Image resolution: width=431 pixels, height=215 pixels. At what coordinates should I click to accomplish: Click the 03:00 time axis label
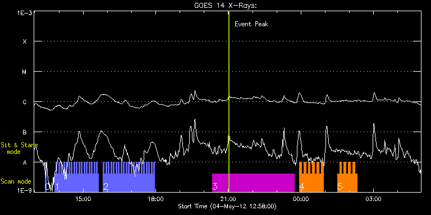pyautogui.click(x=374, y=199)
